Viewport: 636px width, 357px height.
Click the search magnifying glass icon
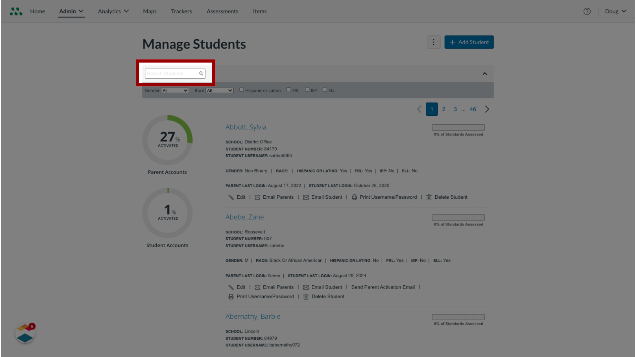[x=201, y=73]
